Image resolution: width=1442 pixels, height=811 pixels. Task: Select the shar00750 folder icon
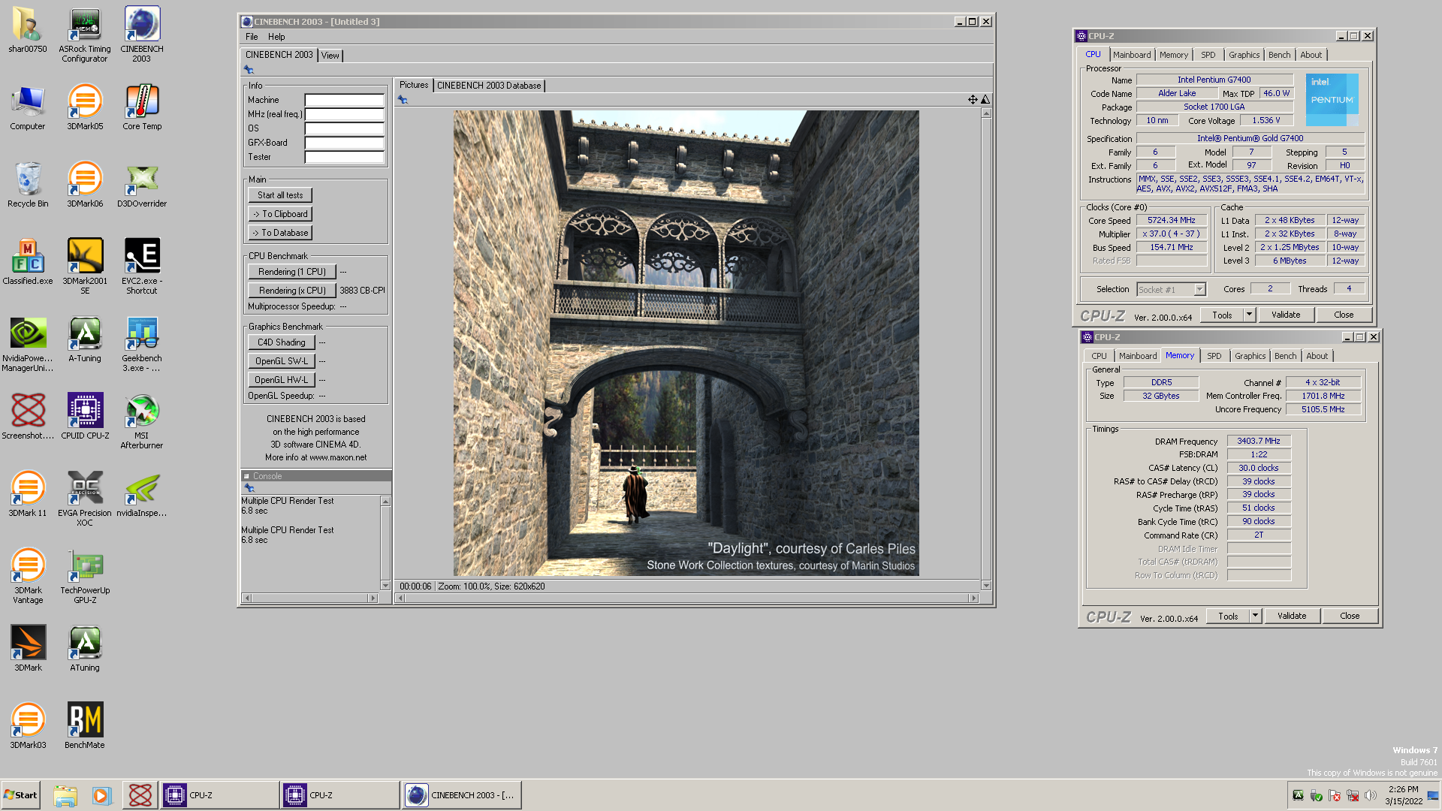(28, 30)
